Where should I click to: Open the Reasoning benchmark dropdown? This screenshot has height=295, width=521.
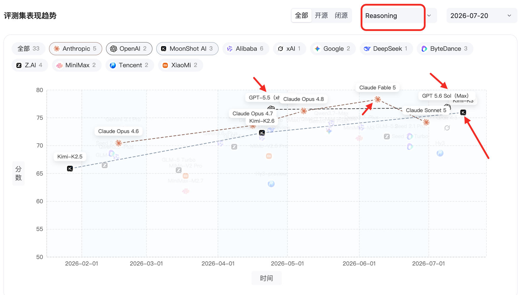coord(399,16)
